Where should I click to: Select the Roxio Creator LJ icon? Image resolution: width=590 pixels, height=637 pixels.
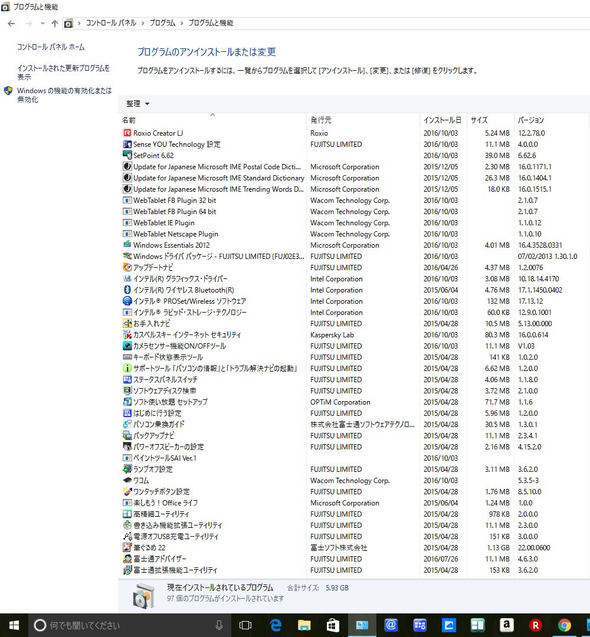click(x=127, y=133)
